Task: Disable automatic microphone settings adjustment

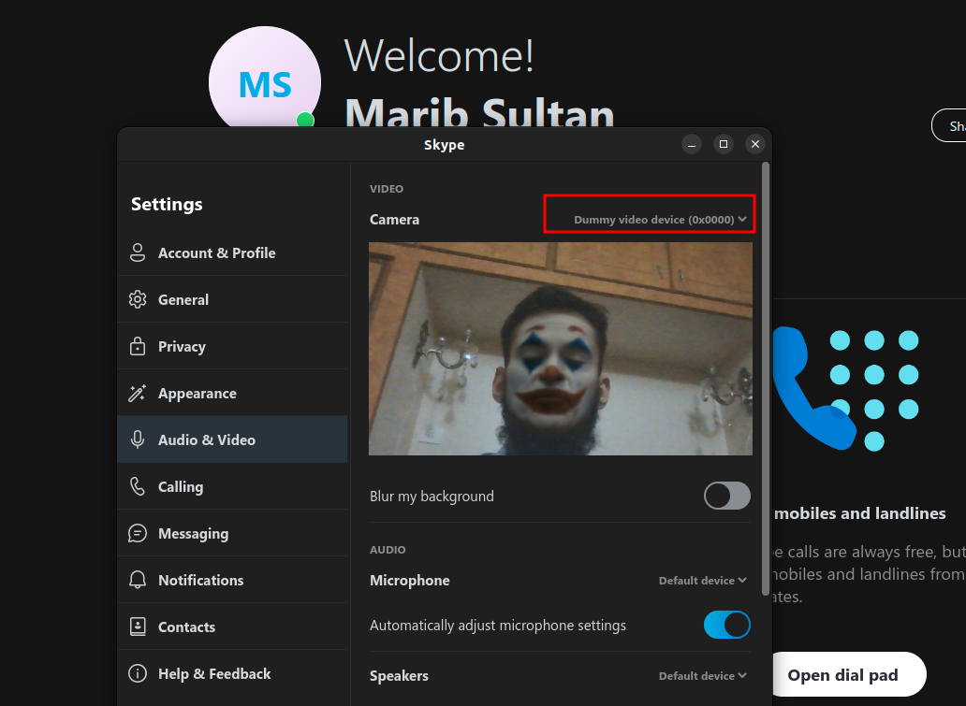Action: [x=726, y=625]
